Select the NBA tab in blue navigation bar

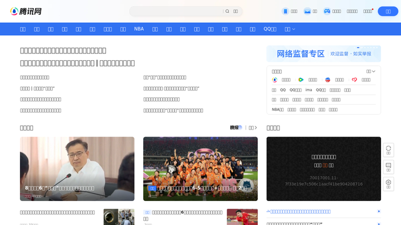(139, 29)
